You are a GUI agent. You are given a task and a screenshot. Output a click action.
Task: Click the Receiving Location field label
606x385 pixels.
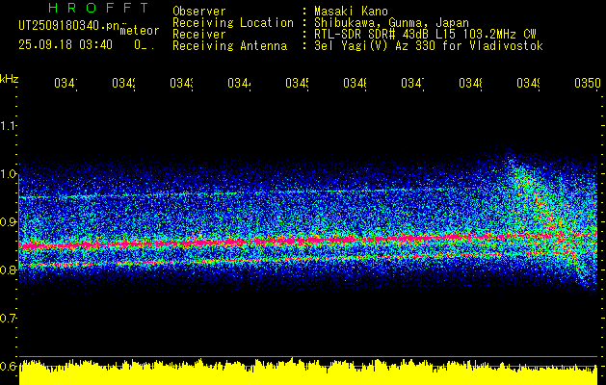point(232,22)
